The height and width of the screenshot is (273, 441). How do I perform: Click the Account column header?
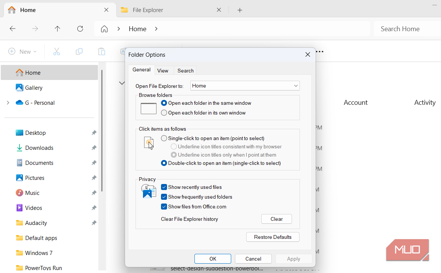coord(355,103)
